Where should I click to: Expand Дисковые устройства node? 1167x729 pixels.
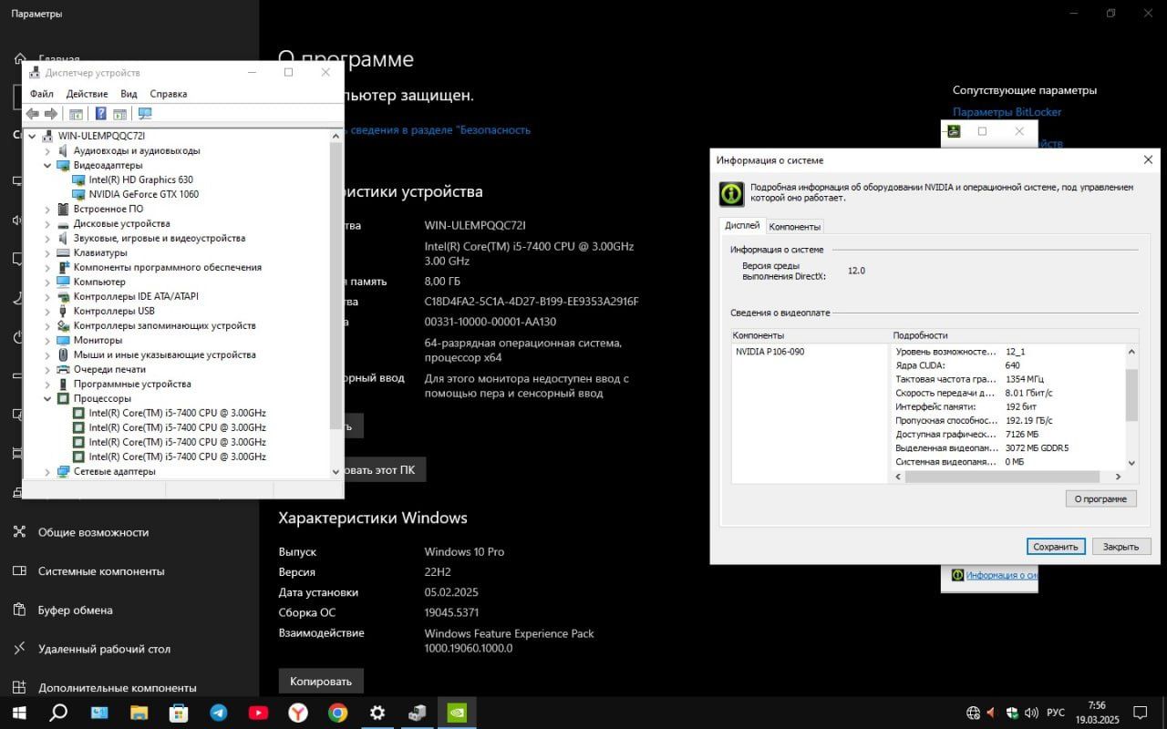[x=48, y=224]
